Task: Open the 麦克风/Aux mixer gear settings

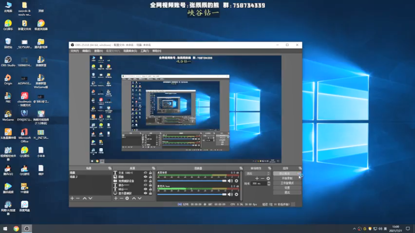Action: tap(237, 195)
